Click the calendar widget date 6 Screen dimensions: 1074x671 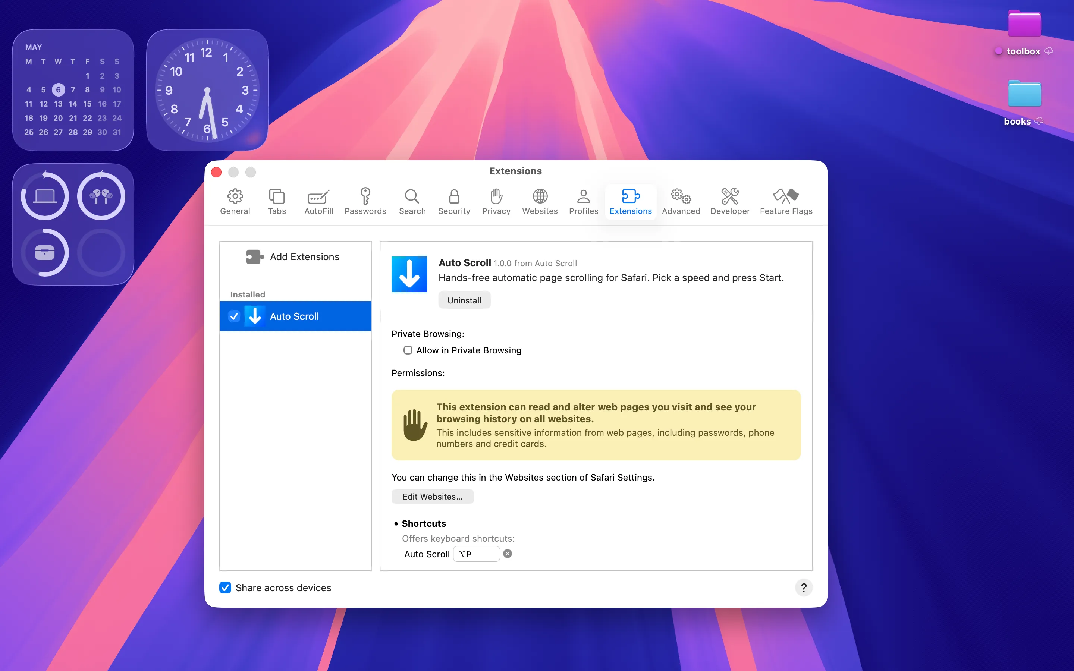pyautogui.click(x=58, y=89)
